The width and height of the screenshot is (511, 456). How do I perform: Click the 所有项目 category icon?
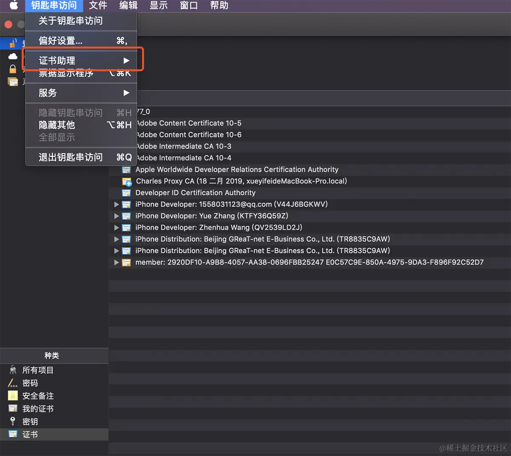point(13,370)
